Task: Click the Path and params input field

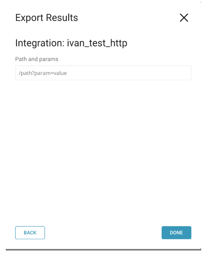Action: coord(103,73)
